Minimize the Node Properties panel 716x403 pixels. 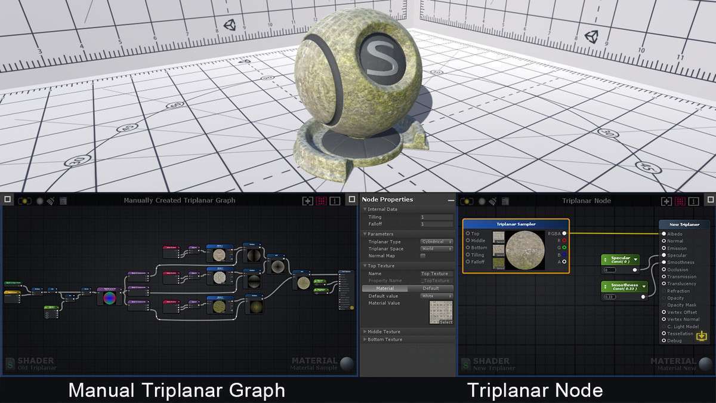[450, 200]
